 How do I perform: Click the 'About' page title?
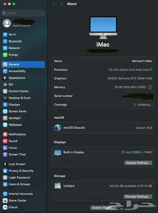(x=72, y=4)
